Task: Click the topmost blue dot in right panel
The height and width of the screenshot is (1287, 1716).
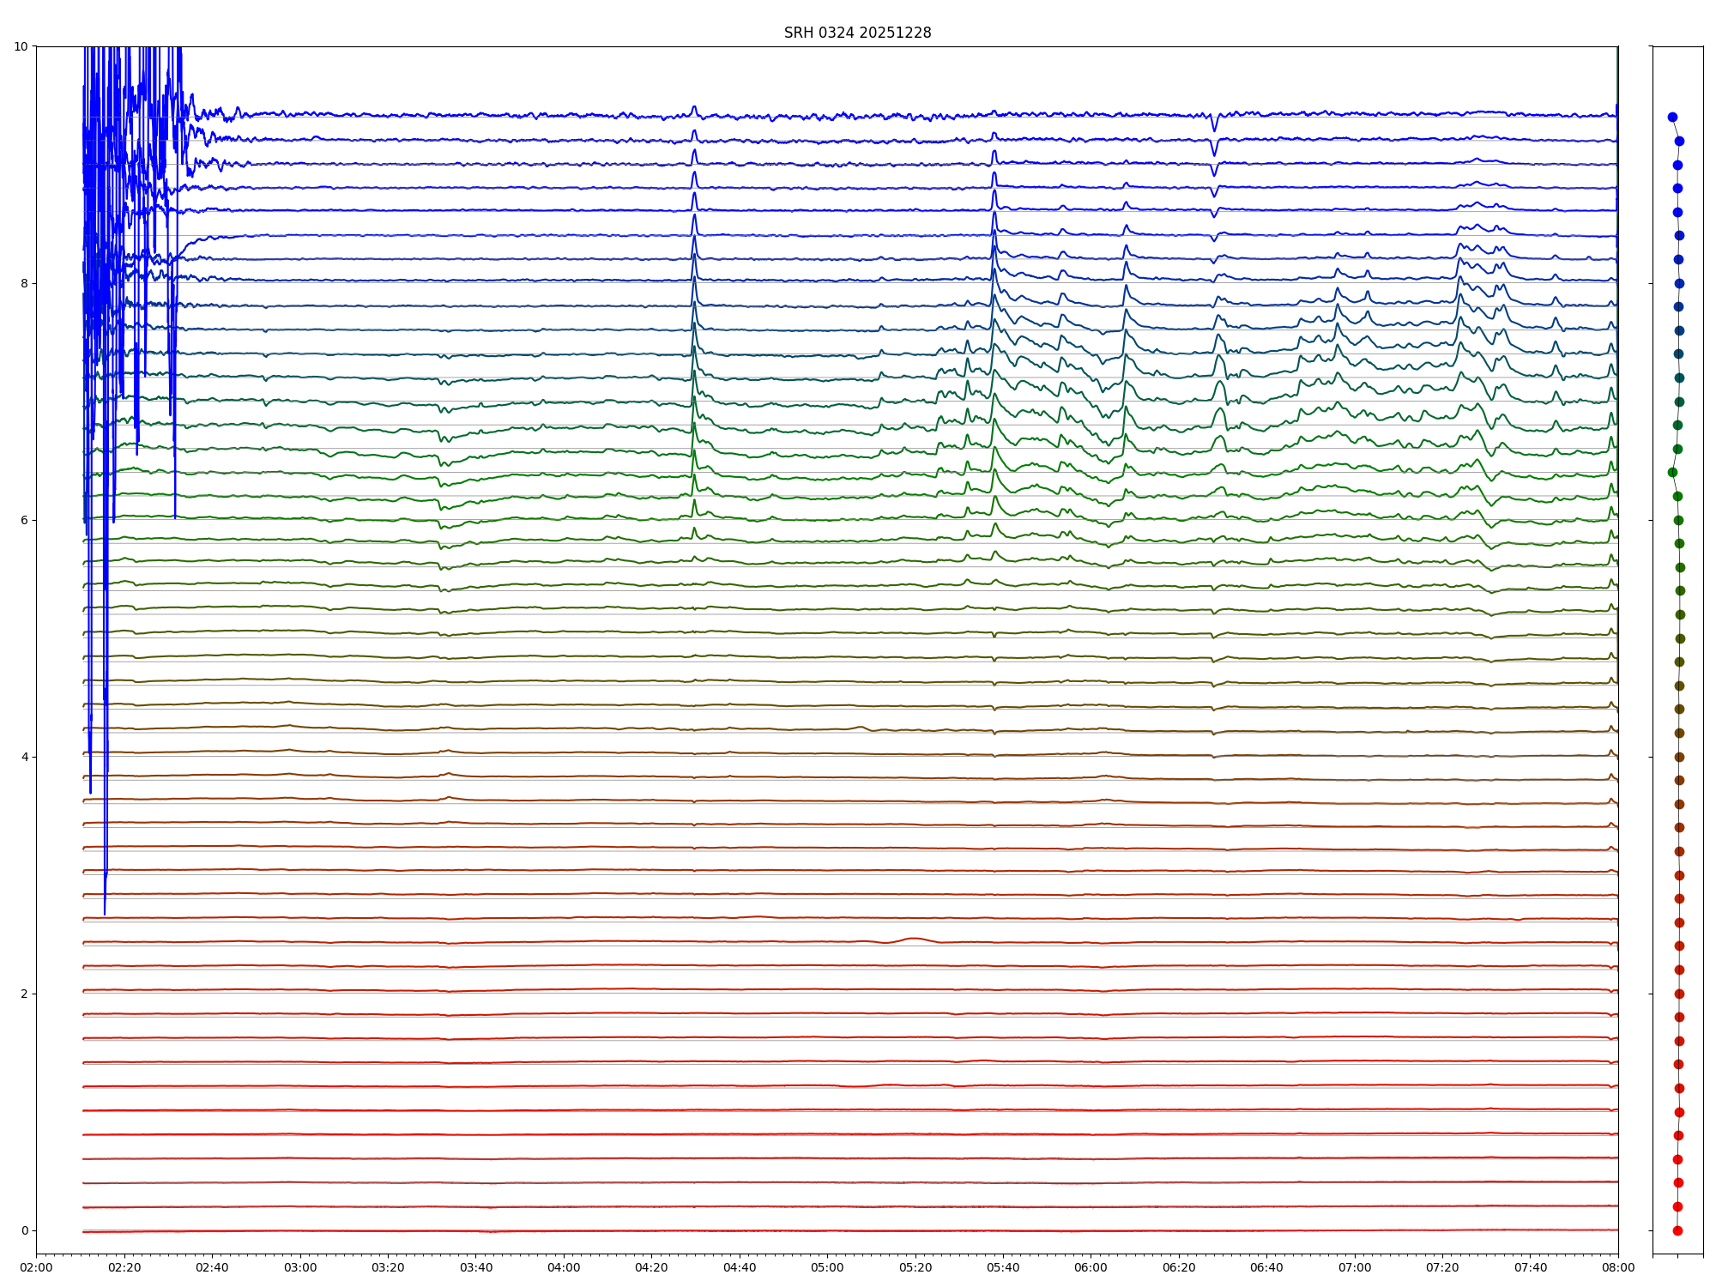Action: [1672, 118]
